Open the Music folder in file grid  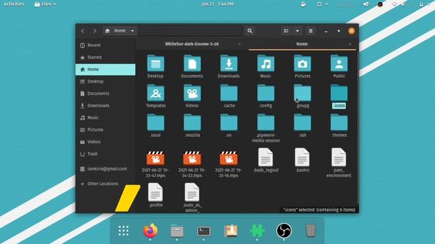266,63
